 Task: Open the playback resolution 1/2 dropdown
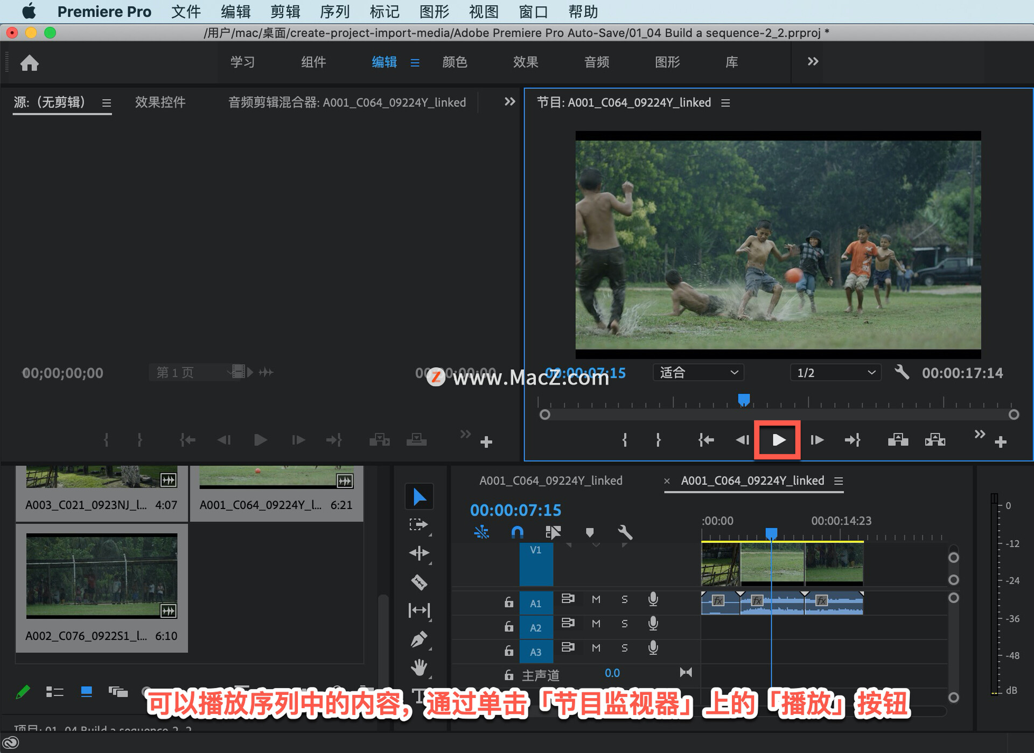[835, 372]
